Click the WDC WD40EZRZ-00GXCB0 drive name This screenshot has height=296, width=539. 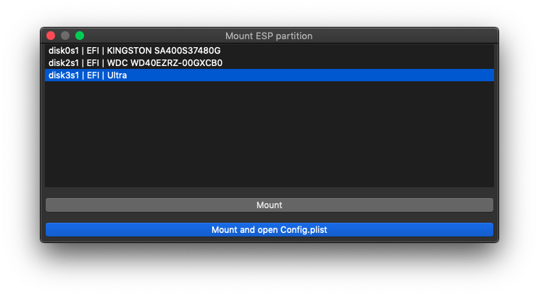164,63
